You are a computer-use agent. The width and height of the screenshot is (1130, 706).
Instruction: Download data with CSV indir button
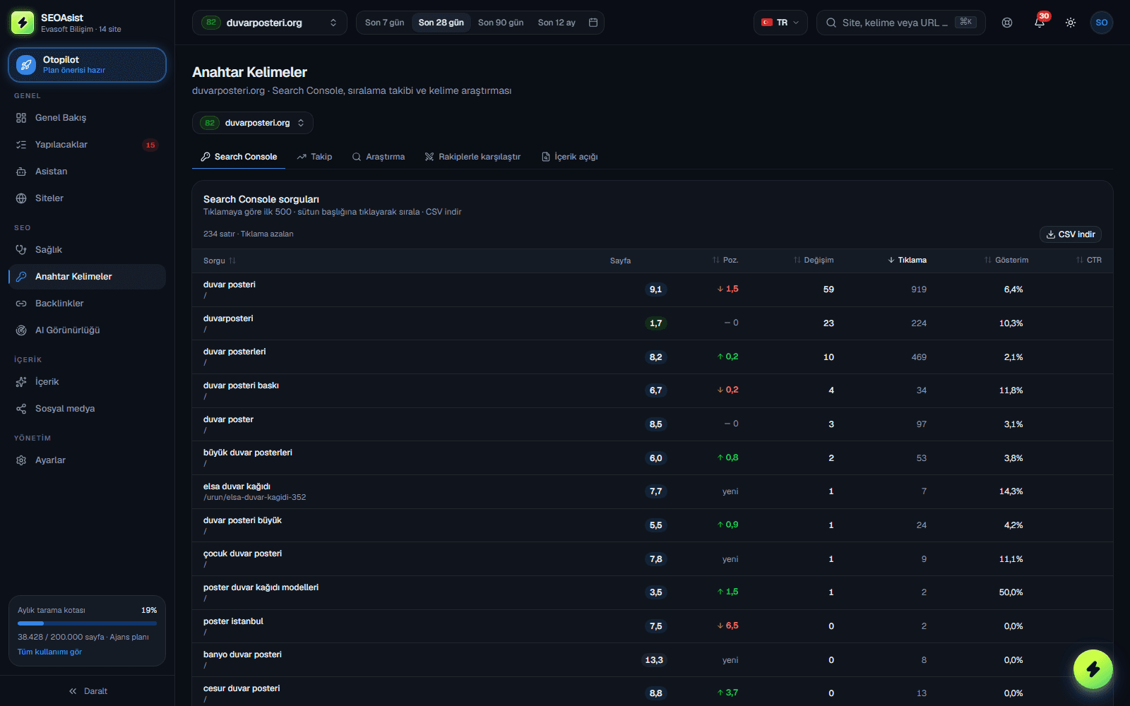[x=1071, y=234]
